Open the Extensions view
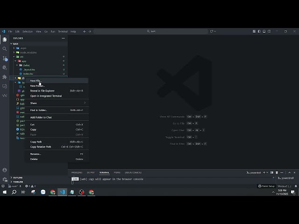This screenshot has width=299, height=224. click(5, 77)
